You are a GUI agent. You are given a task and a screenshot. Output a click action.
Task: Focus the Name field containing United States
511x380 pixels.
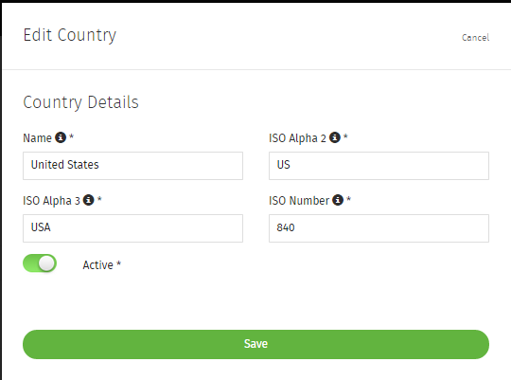133,166
